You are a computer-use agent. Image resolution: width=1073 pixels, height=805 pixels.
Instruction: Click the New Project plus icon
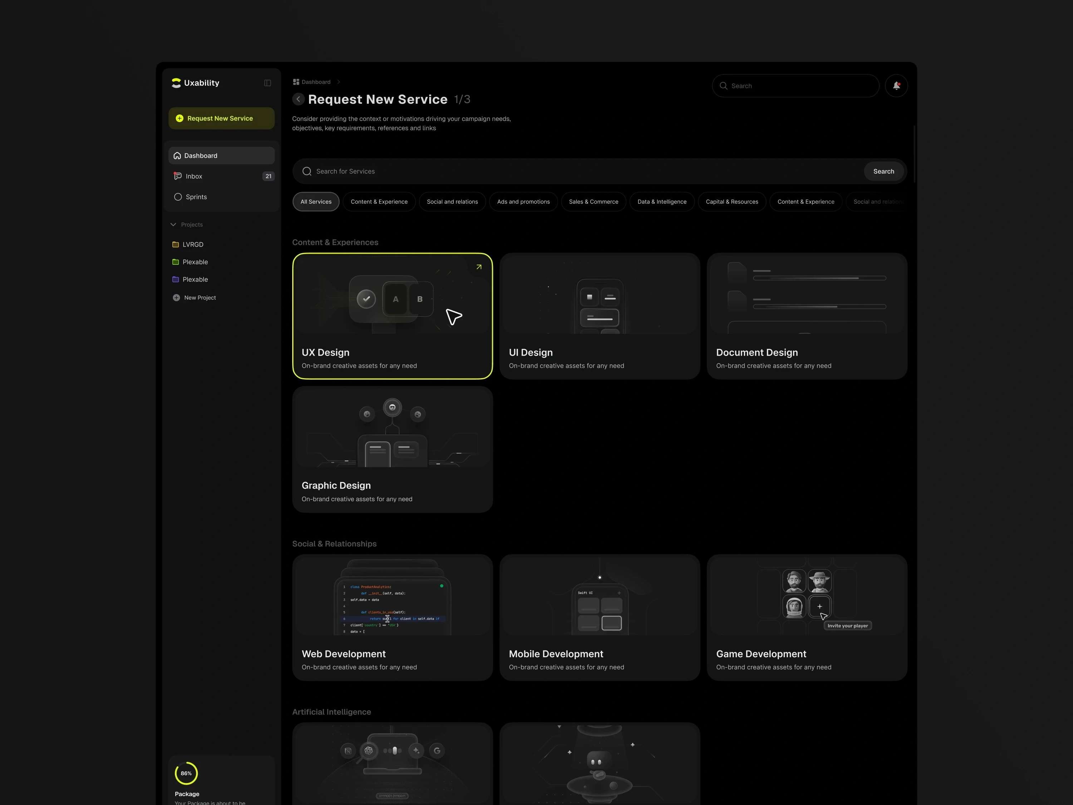click(176, 297)
